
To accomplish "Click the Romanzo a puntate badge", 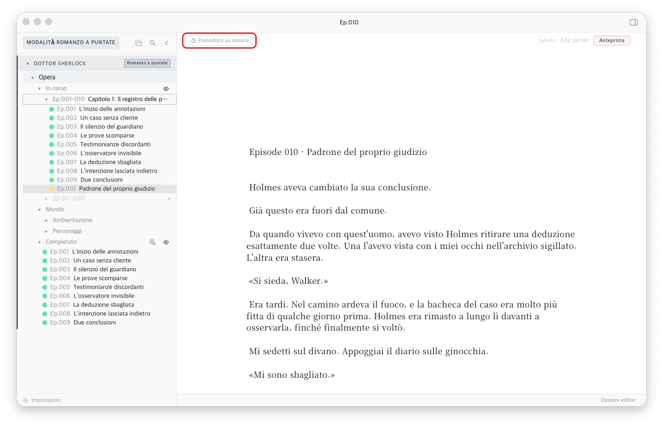I will [x=147, y=63].
